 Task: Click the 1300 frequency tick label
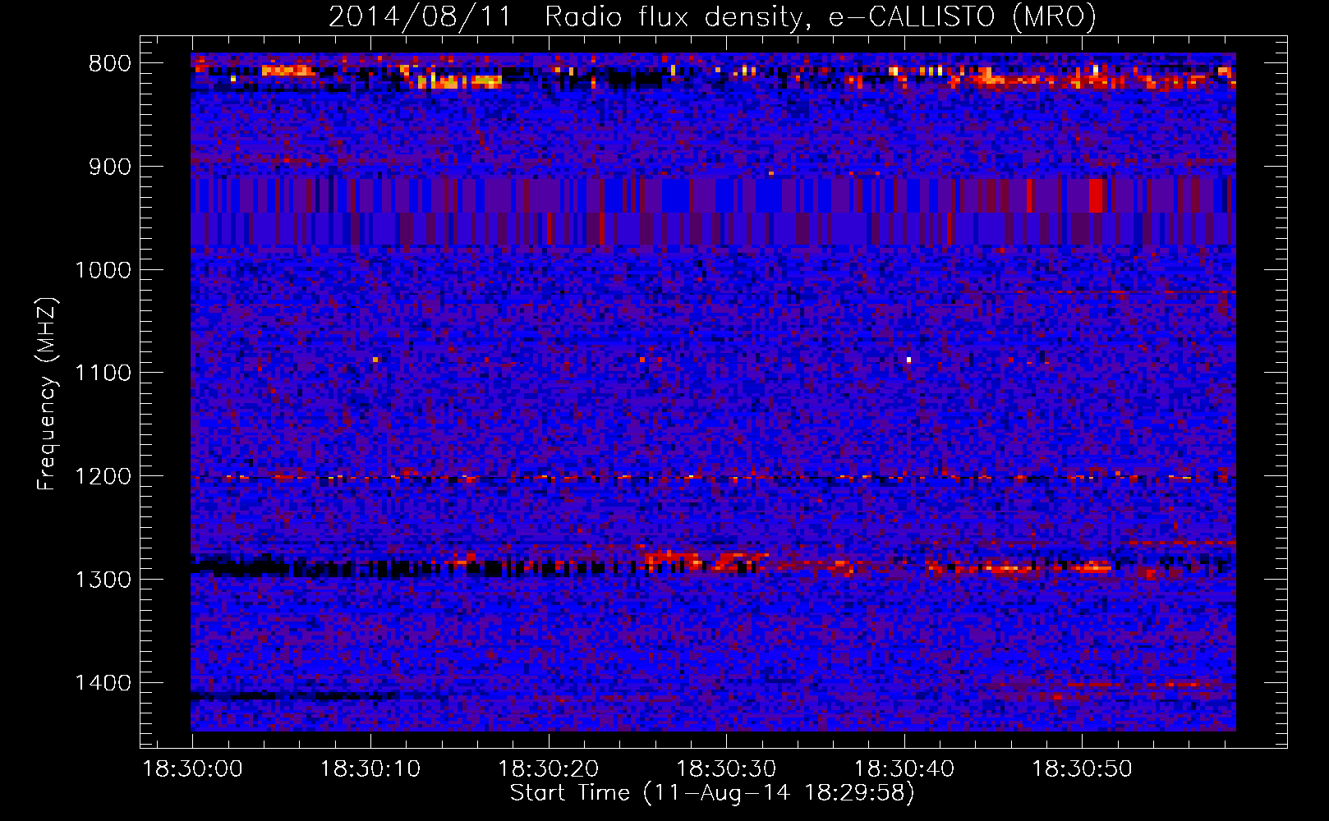(103, 580)
